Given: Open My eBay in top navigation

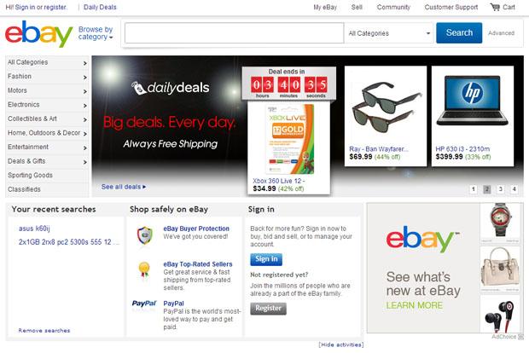Looking at the screenshot, I should pos(325,7).
